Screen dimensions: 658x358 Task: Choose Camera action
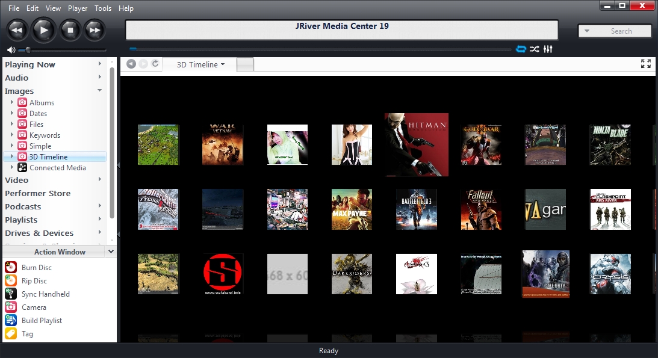(34, 307)
